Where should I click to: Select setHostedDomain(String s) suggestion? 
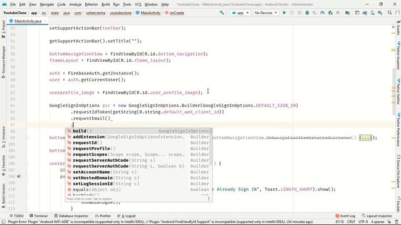click(x=138, y=177)
